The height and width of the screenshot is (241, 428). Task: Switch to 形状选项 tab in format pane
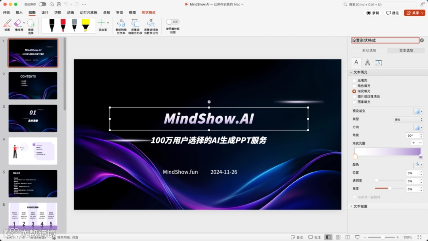(369, 50)
